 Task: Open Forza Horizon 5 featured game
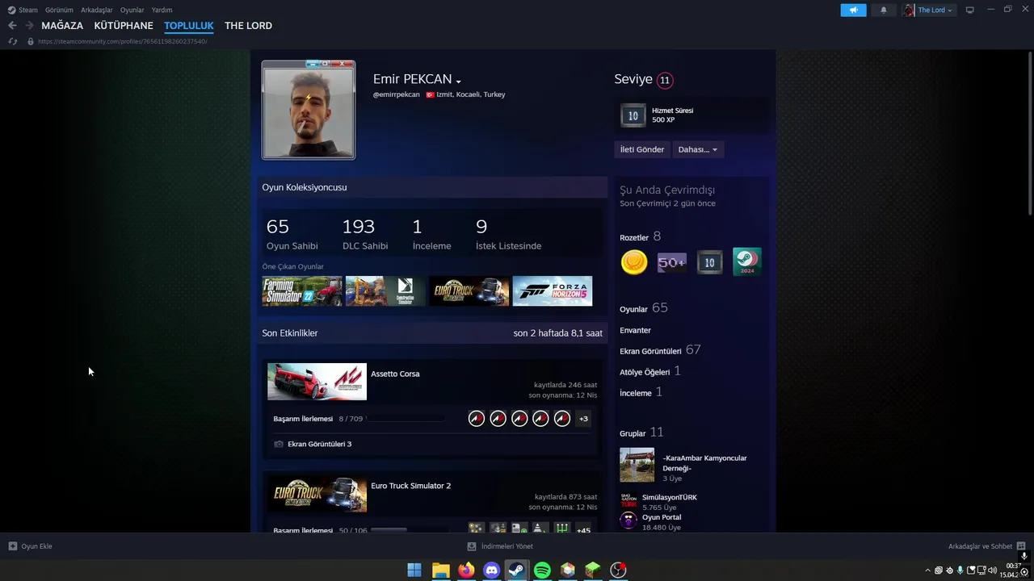coord(553,291)
